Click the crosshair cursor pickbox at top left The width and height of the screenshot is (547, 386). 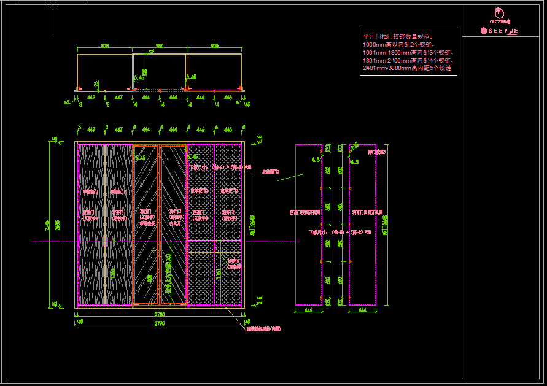tap(53, 4)
